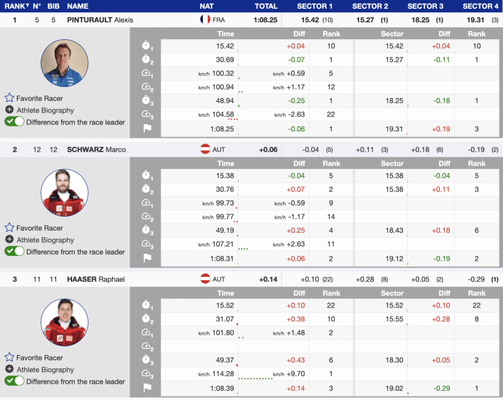Click the stopwatch 1 icon in Schwarz's table
503x400 pixels.
pyautogui.click(x=146, y=176)
